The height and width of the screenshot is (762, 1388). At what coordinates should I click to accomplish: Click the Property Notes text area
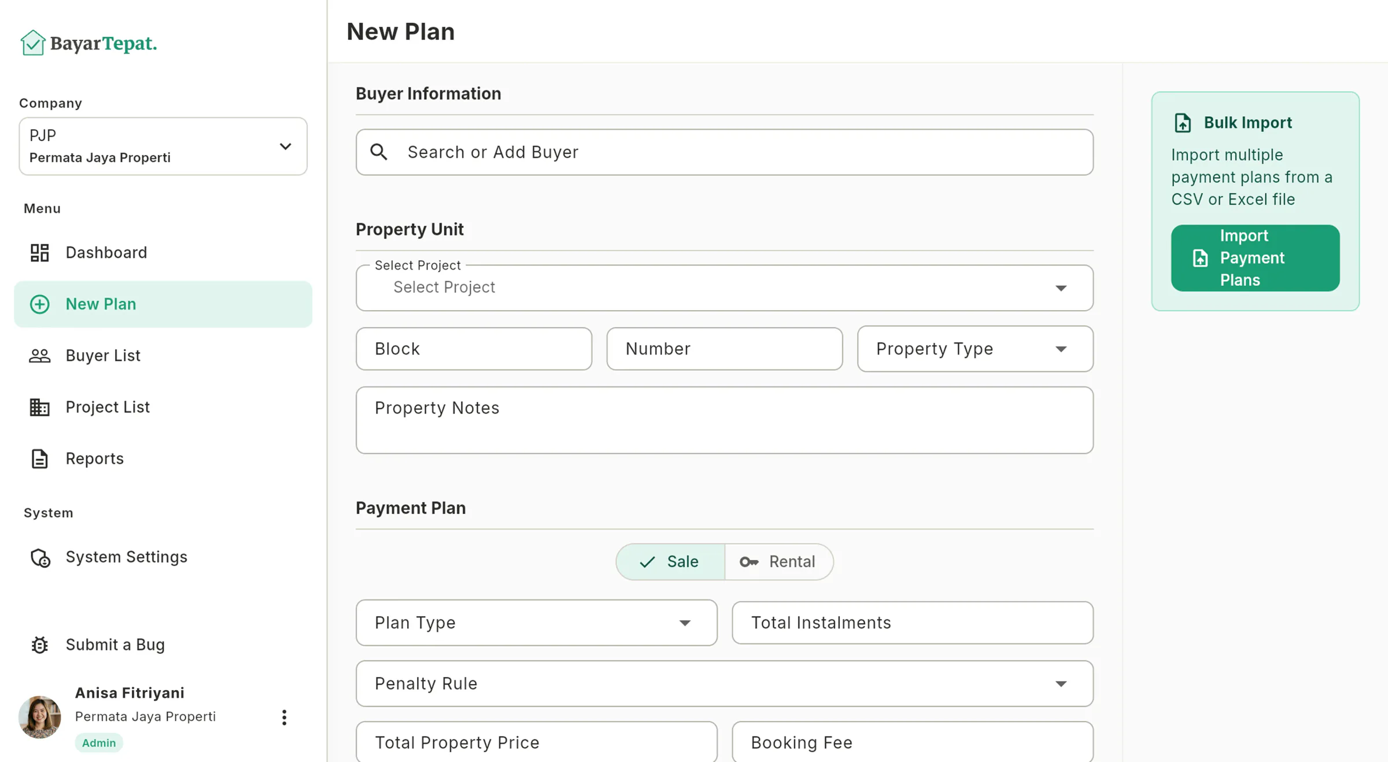[725, 420]
